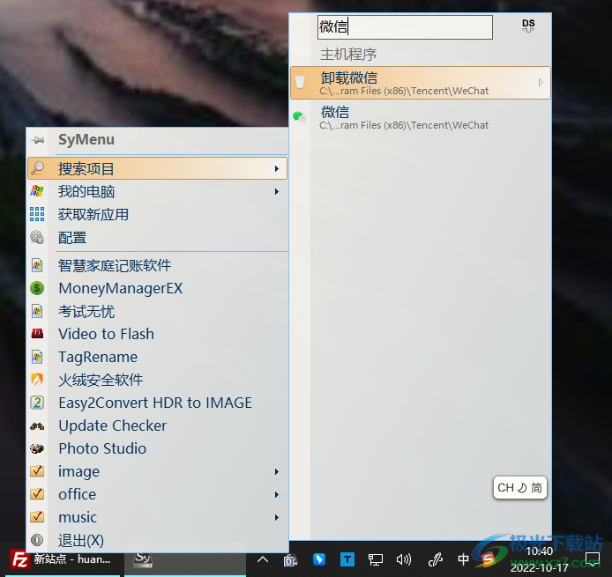This screenshot has width=612, height=577.
Task: Click the tray icon left of blue bird
Action: [290, 560]
